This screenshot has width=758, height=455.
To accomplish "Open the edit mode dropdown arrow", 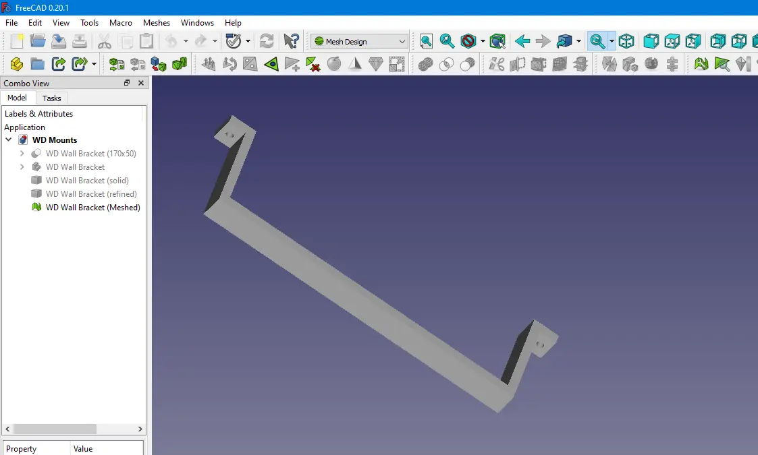I will coord(248,42).
